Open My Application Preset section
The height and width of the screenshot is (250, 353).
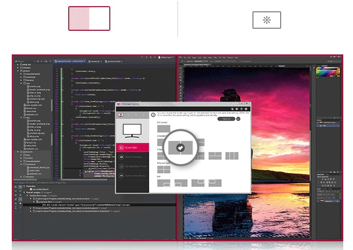134,166
